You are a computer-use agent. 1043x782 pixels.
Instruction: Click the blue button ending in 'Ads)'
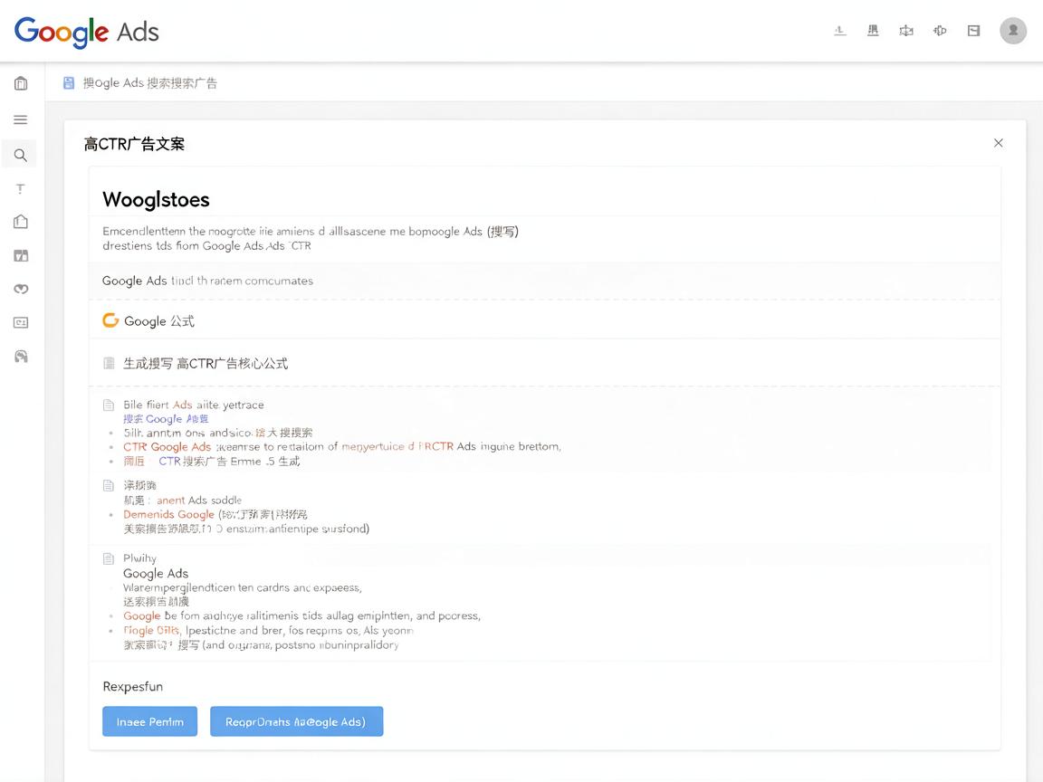click(x=297, y=721)
